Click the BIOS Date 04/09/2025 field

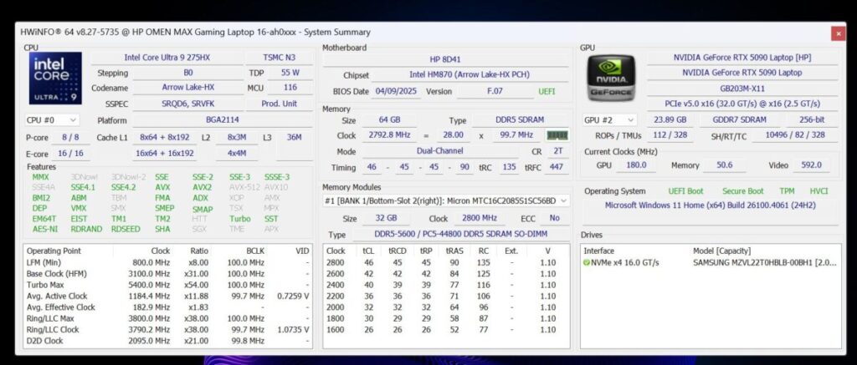[396, 91]
